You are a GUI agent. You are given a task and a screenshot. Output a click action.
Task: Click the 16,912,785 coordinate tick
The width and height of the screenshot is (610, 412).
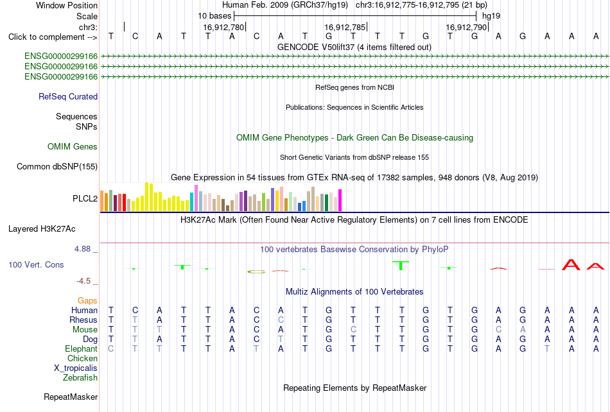[x=345, y=27]
